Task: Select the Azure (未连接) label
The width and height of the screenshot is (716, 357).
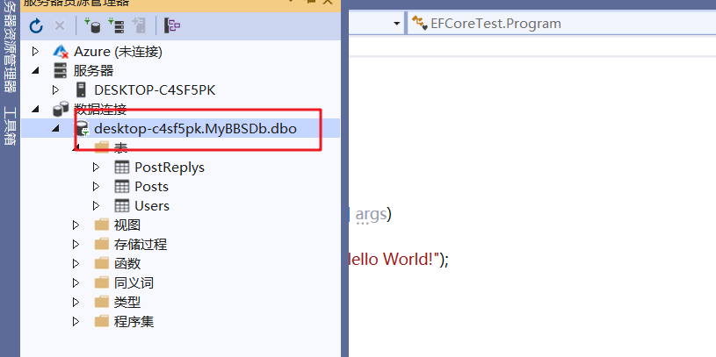Action: click(x=118, y=52)
